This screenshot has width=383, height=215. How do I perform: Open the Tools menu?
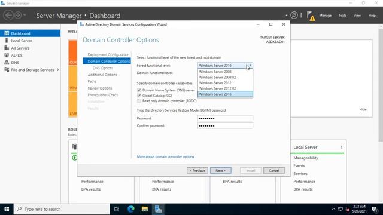click(x=342, y=16)
